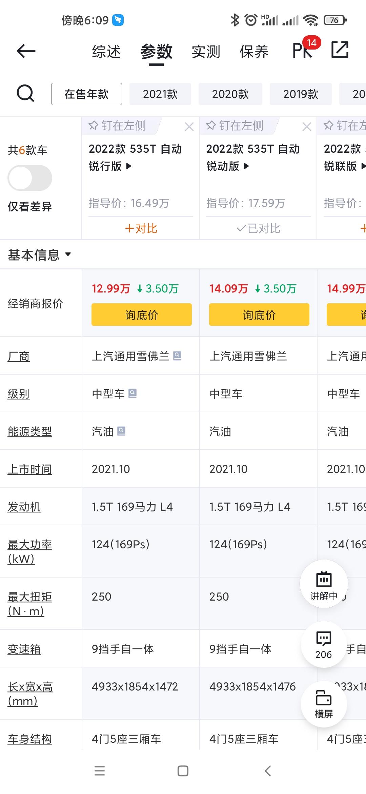Tap dealer price 14.09万
Image resolution: width=366 pixels, height=794 pixels.
[228, 289]
